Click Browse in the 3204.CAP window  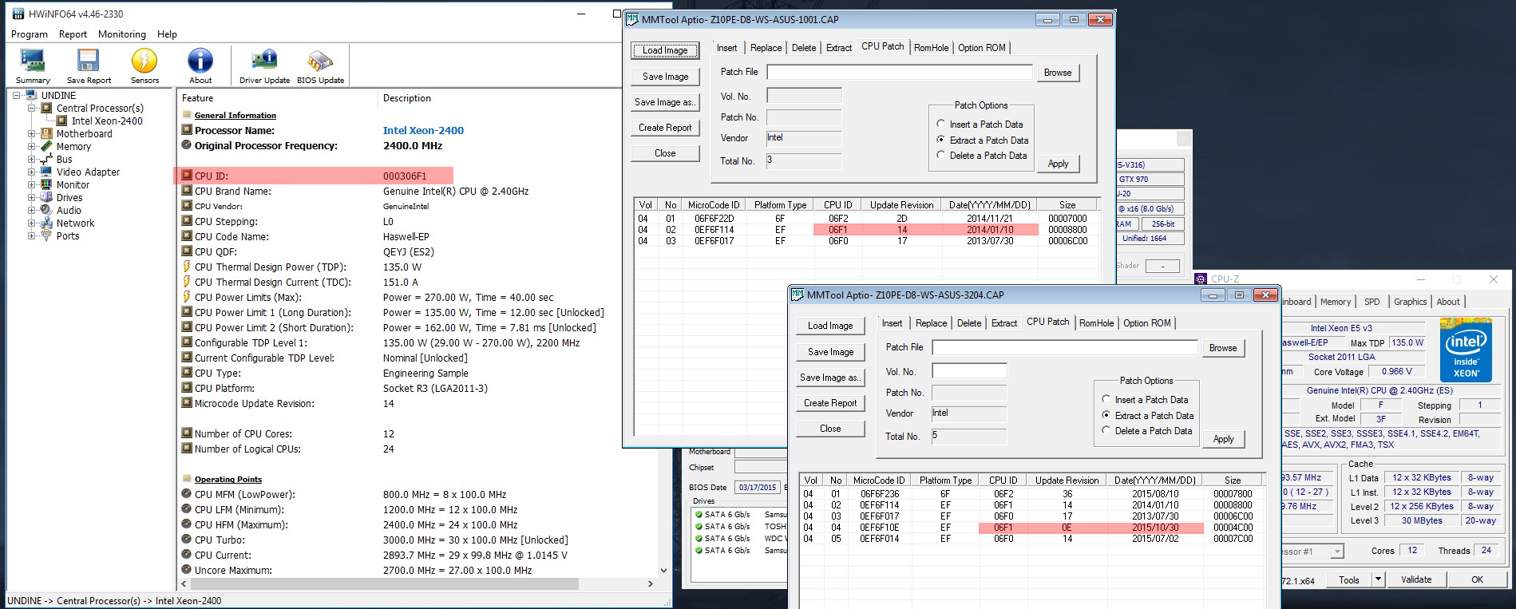pyautogui.click(x=1222, y=348)
